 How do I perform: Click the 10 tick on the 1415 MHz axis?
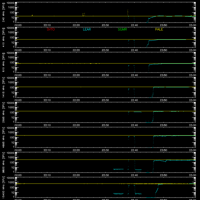click(x=13, y=92)
